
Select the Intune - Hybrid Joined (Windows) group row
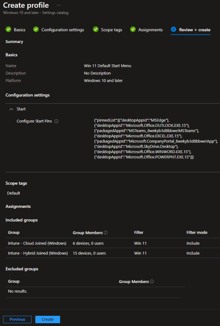click(37, 253)
